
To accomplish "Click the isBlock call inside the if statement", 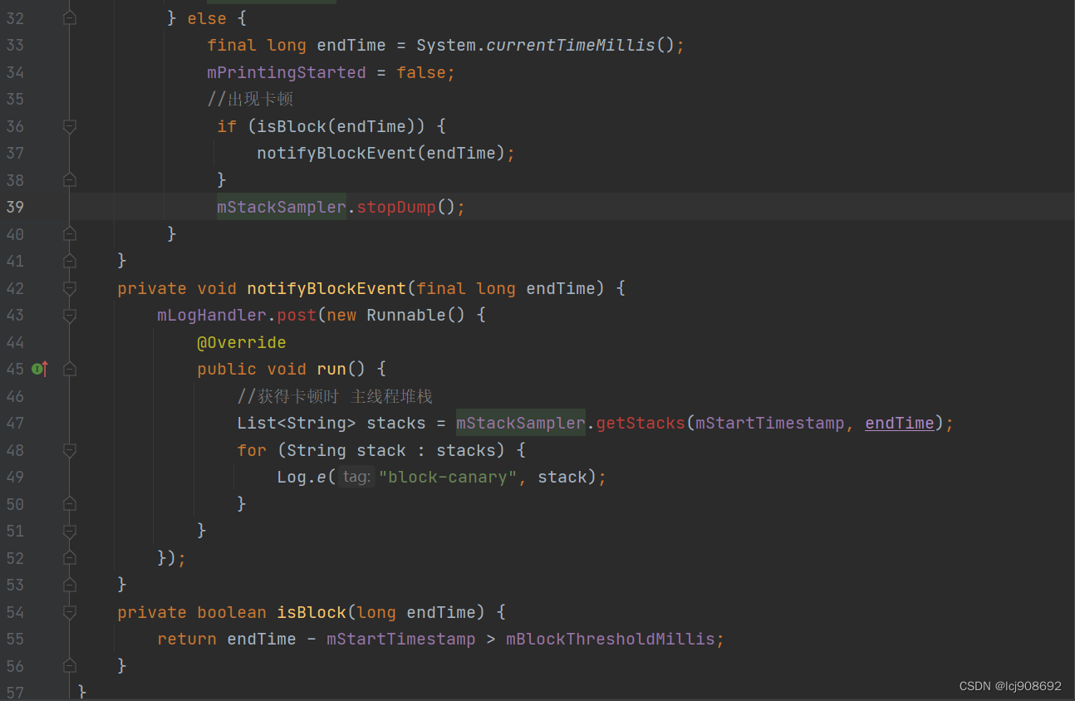I will 292,126.
